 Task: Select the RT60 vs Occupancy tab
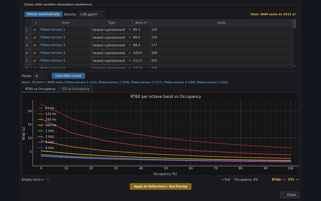[40, 89]
